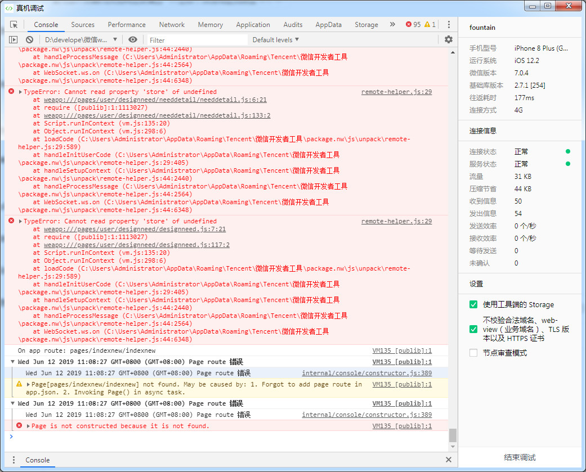
Task: Uncheck the 不校验合法域名 checkbox
Action: [473, 329]
